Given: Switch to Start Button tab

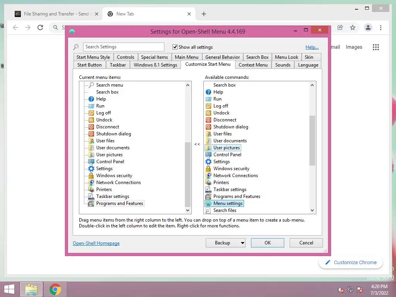Looking at the screenshot, I should click(89, 65).
